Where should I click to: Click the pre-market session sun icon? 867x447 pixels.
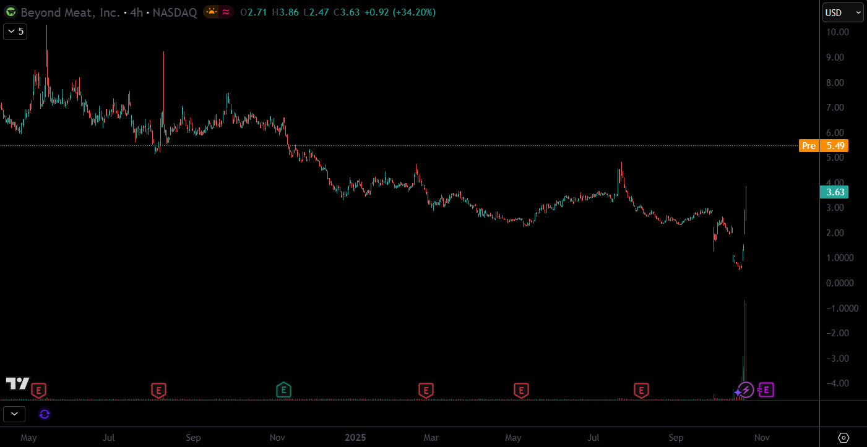212,12
